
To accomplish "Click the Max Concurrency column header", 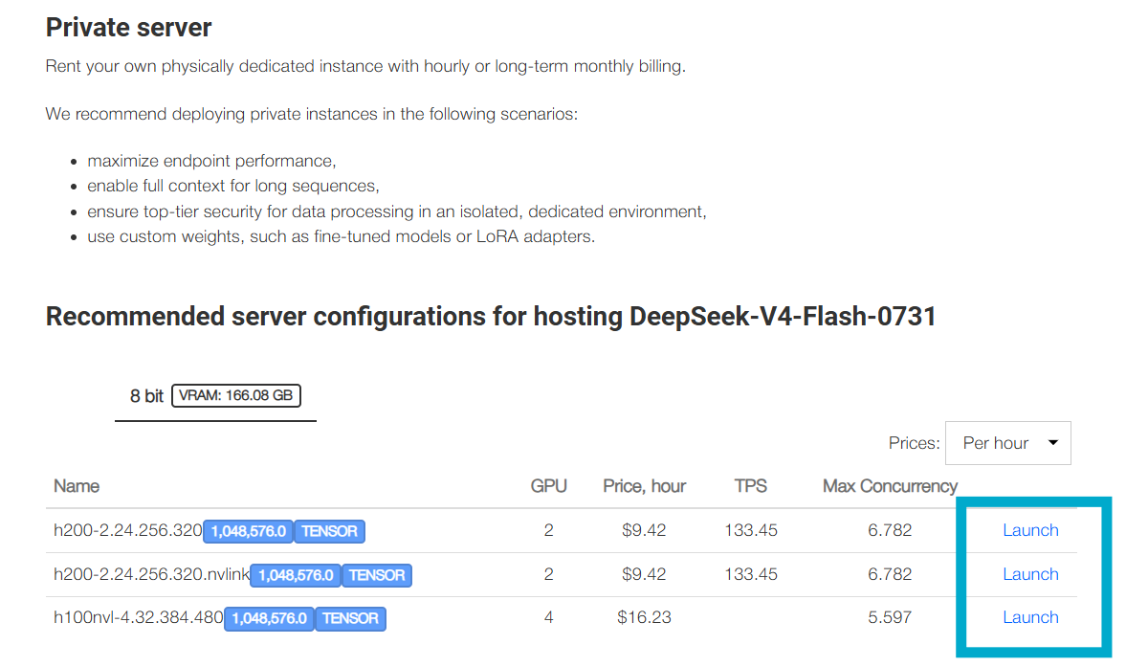I will click(x=890, y=486).
